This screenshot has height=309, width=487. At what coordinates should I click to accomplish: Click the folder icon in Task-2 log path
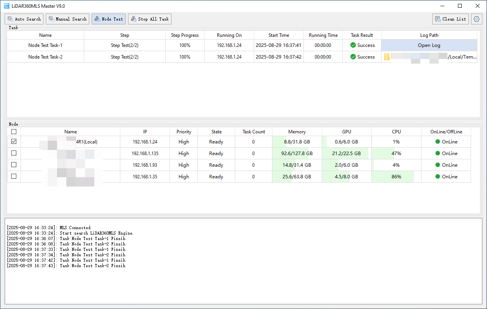click(387, 57)
